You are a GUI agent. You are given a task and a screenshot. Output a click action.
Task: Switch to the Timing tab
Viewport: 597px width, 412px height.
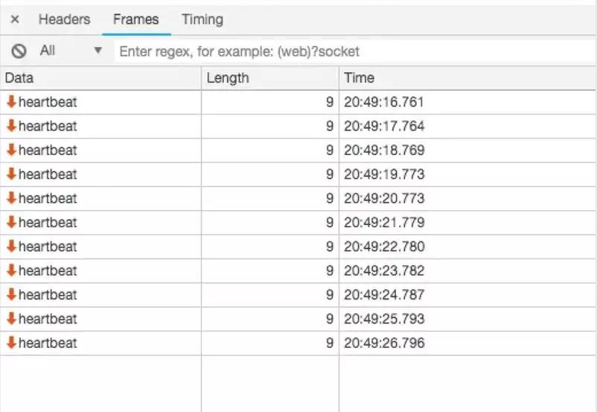point(202,20)
